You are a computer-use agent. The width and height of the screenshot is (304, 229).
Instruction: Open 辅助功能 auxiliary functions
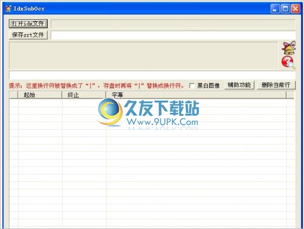point(239,85)
